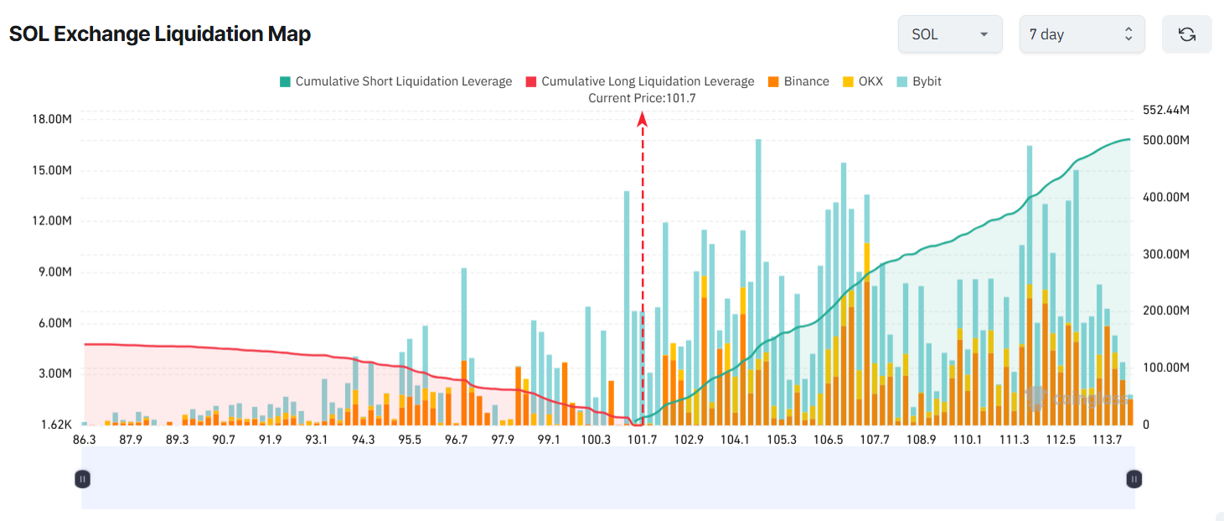
Task: Click the right pause handle of range selector
Action: tap(1133, 478)
